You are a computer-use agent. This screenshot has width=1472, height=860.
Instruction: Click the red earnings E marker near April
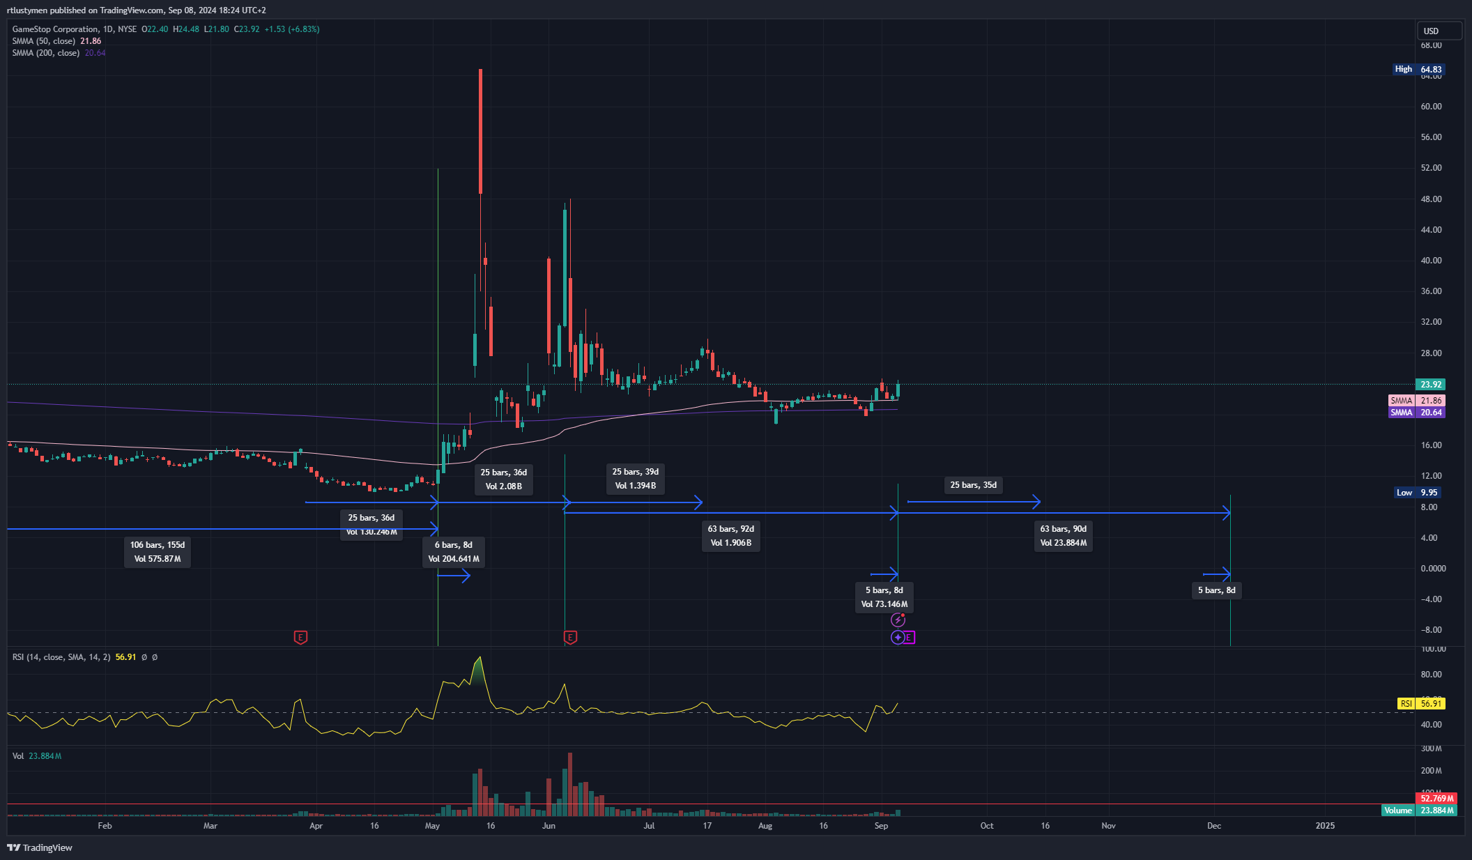tap(300, 637)
